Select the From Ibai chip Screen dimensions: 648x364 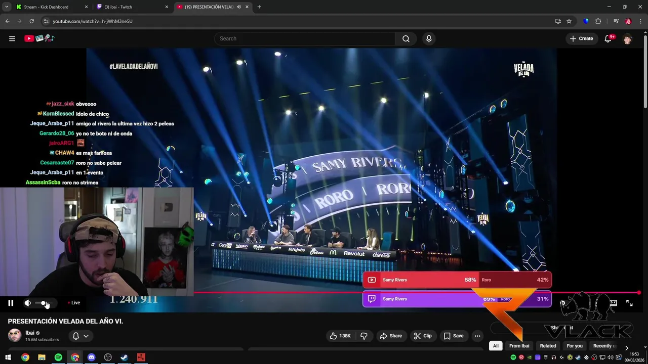point(519,346)
